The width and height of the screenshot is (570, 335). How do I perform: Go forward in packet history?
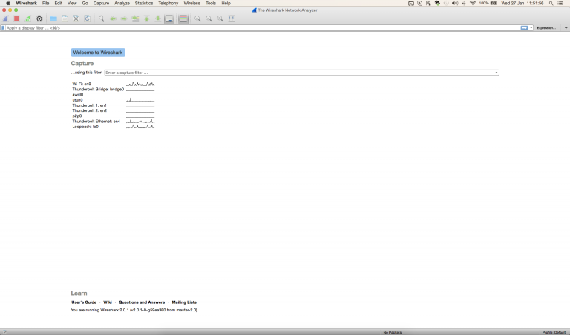(x=124, y=19)
